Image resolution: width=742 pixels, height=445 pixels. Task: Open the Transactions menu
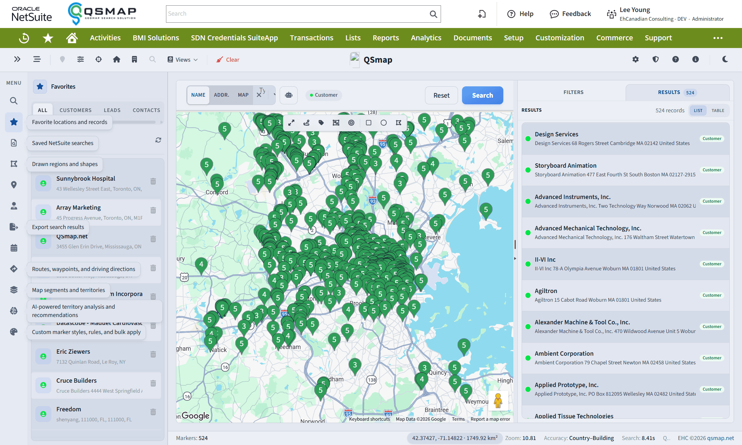click(x=311, y=38)
